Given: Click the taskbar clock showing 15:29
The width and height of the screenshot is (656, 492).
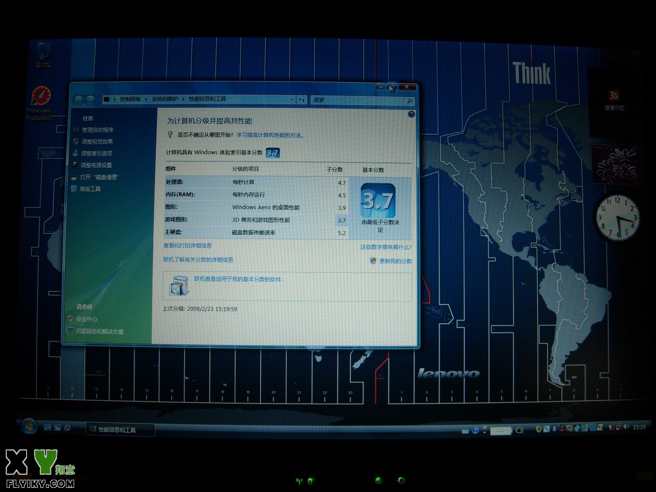Looking at the screenshot, I should tap(639, 427).
